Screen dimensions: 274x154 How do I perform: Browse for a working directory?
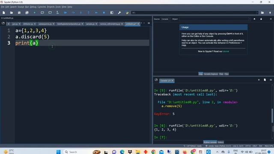coord(262,12)
